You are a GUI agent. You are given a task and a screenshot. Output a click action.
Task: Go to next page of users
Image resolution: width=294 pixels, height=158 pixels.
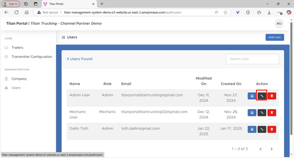271,149
